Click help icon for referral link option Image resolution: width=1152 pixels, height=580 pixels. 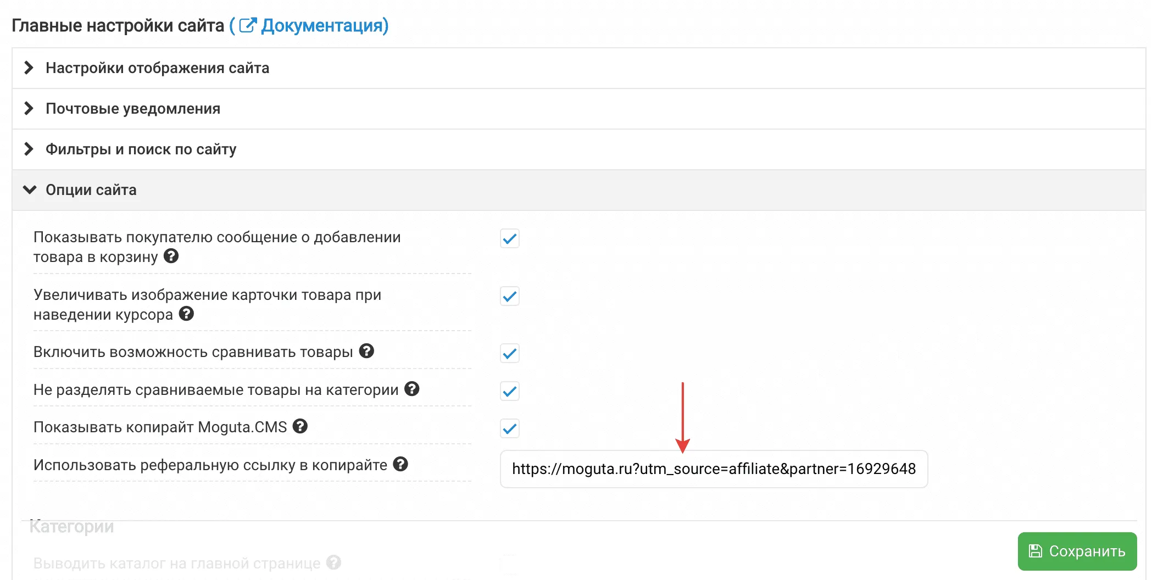(400, 464)
